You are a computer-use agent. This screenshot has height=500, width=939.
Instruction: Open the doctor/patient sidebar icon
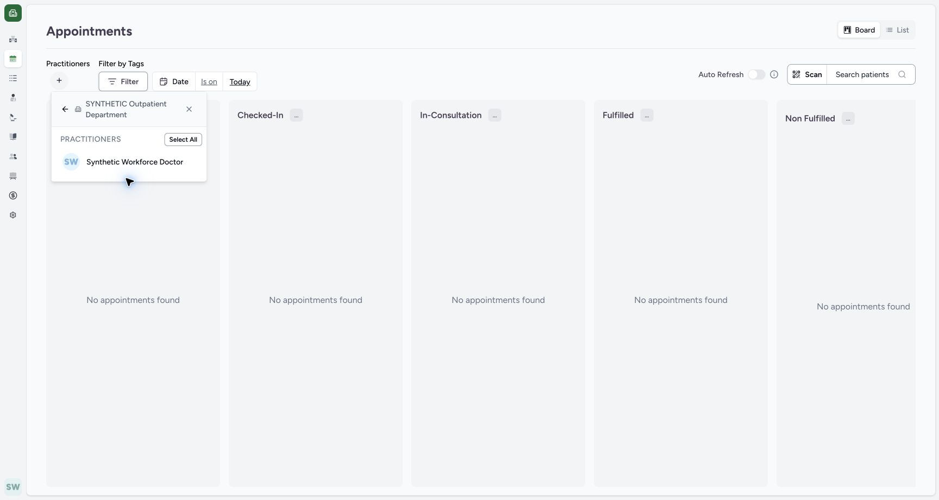point(13,98)
